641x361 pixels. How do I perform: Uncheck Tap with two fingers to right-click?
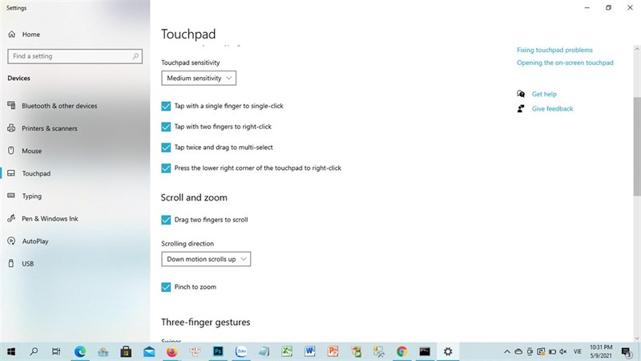click(x=166, y=127)
